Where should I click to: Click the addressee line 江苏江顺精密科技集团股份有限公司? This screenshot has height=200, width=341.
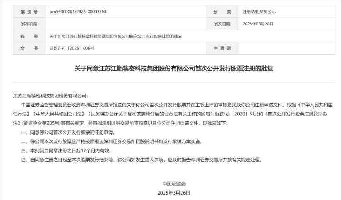click(50, 95)
